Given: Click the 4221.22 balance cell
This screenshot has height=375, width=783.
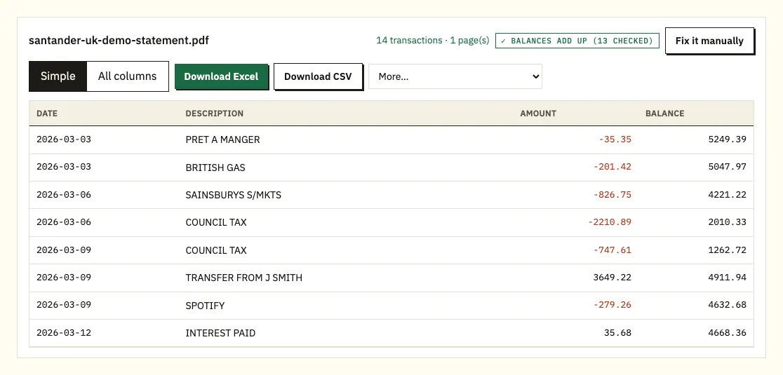Looking at the screenshot, I should click(x=727, y=195).
